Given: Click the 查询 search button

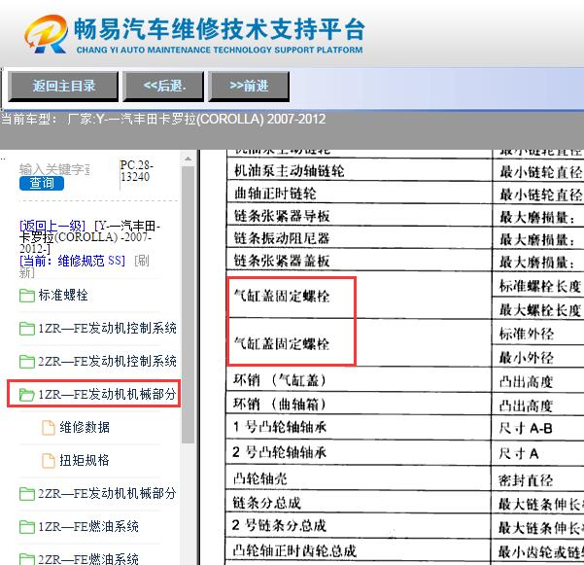Looking at the screenshot, I should point(42,183).
